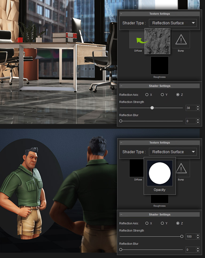The image size is (205, 258).
Task: Click top Reflection Blur value field
Action: point(191,121)
